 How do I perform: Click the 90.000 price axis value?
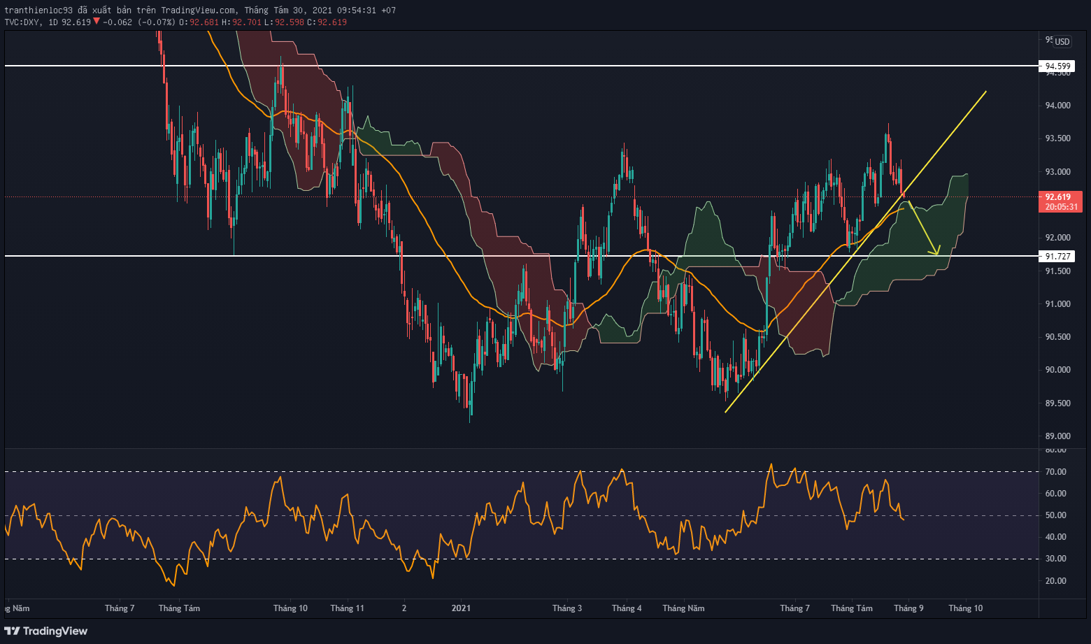coord(1057,370)
